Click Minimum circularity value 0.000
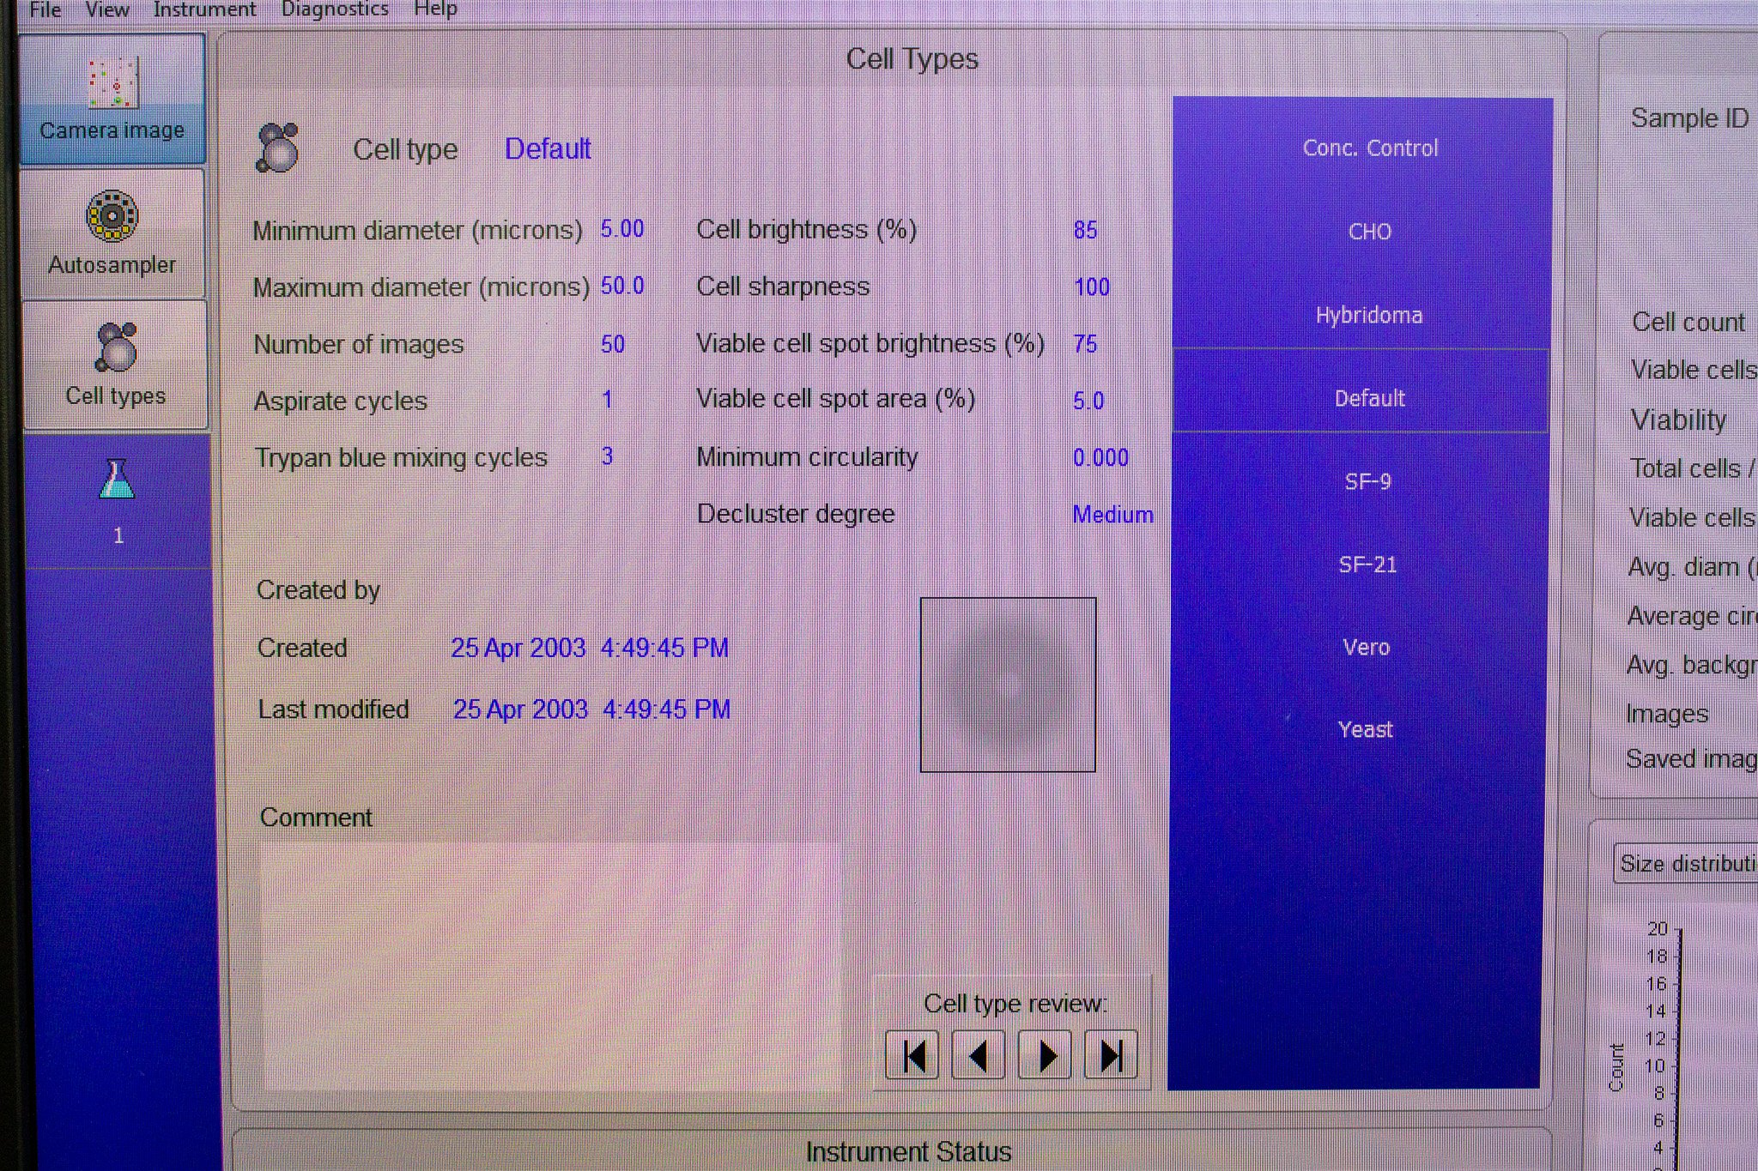Viewport: 1758px width, 1171px height. click(x=1101, y=457)
